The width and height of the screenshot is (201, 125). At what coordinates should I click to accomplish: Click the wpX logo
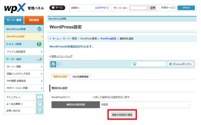tap(15, 8)
